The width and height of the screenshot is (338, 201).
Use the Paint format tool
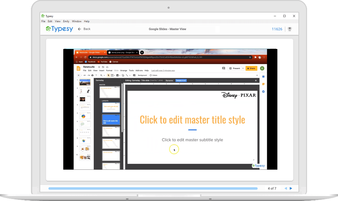[96, 75]
